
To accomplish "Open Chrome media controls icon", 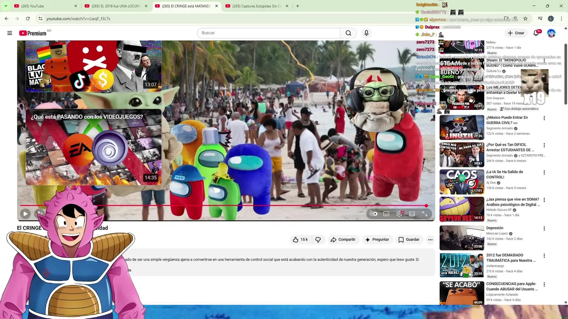I will (x=540, y=19).
